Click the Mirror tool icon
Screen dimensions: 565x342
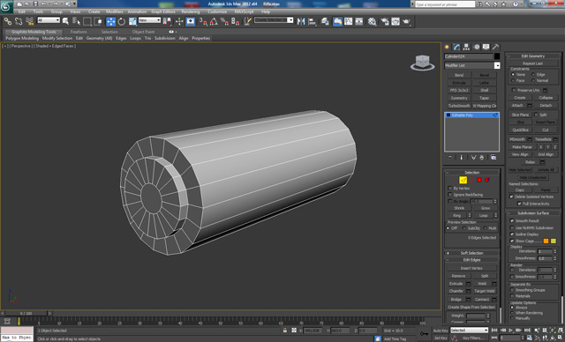tap(301, 21)
